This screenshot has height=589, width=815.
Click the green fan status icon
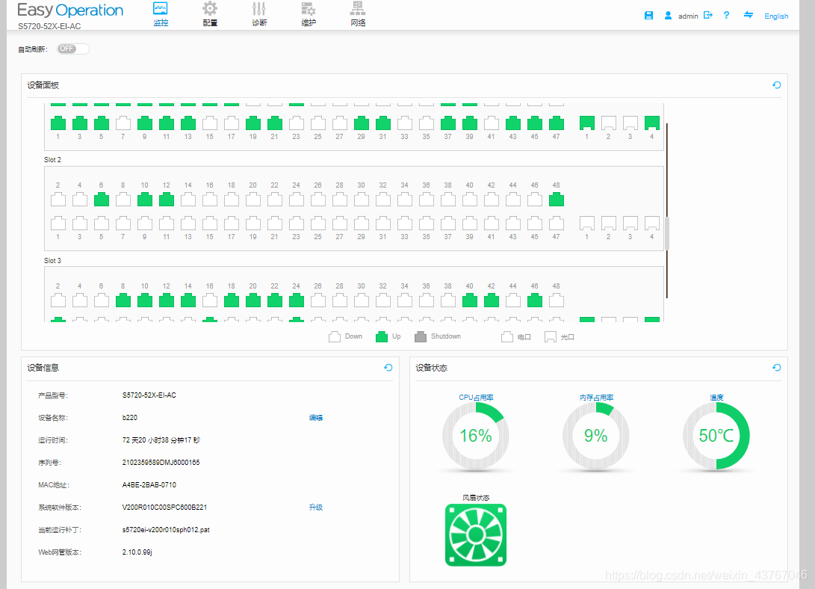pos(476,535)
